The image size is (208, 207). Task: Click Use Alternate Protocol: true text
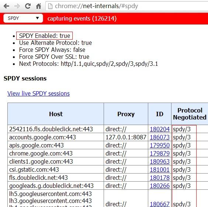point(55,43)
